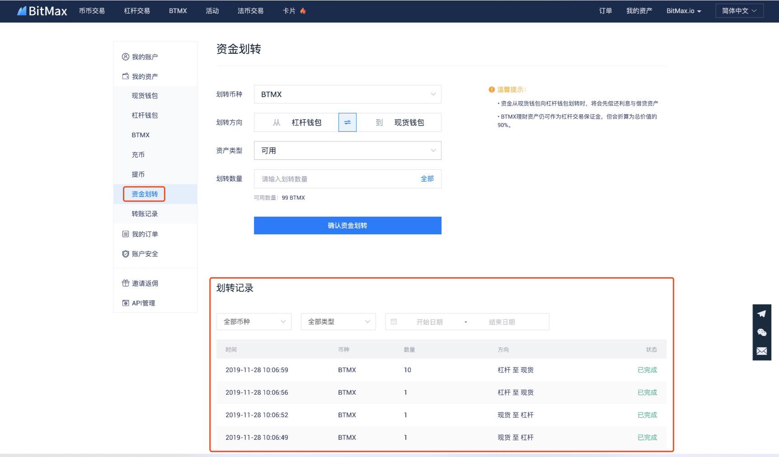The width and height of the screenshot is (779, 457).
Task: Open BTMX in the top navigation
Action: point(178,11)
